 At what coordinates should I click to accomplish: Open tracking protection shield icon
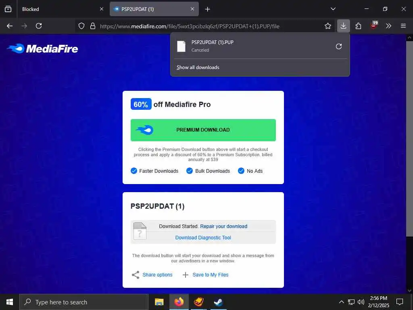pyautogui.click(x=81, y=26)
